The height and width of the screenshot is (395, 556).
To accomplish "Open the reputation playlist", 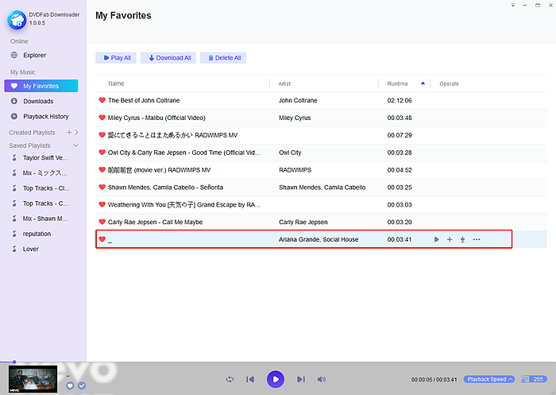I will pos(37,234).
